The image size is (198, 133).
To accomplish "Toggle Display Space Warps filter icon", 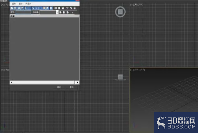I will pyautogui.click(x=30, y=8).
